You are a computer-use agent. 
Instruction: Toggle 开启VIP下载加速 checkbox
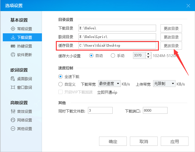[x=60, y=92]
